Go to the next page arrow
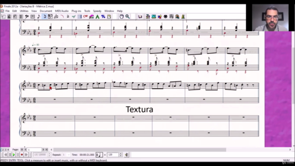This screenshot has width=295, height=166. pos(43,149)
